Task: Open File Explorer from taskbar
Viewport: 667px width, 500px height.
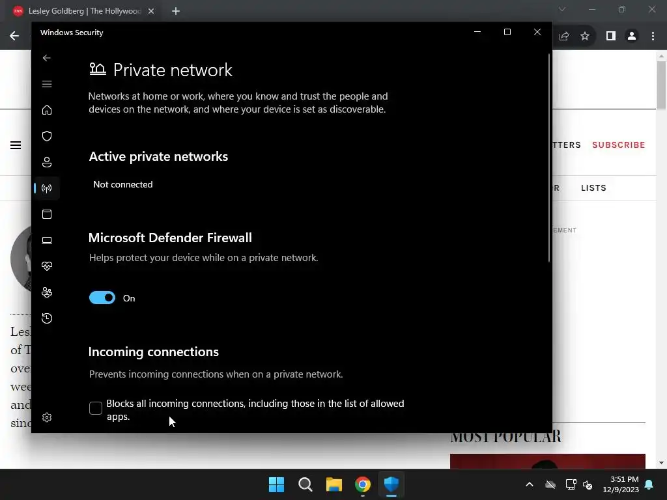Action: pos(334,484)
